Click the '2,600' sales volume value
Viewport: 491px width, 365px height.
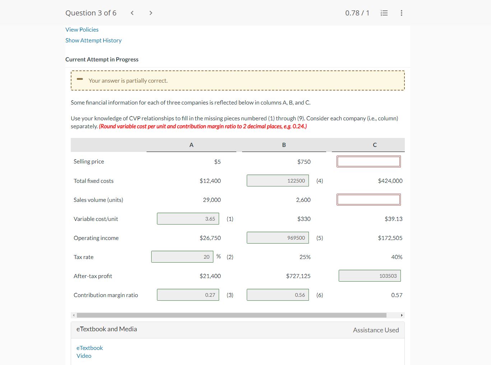(303, 200)
